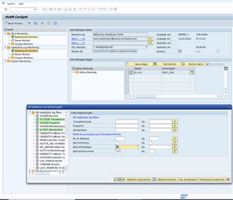
Task: Select Bestehende Monitore under IDoc Monitoring
Action: (x=26, y=37)
